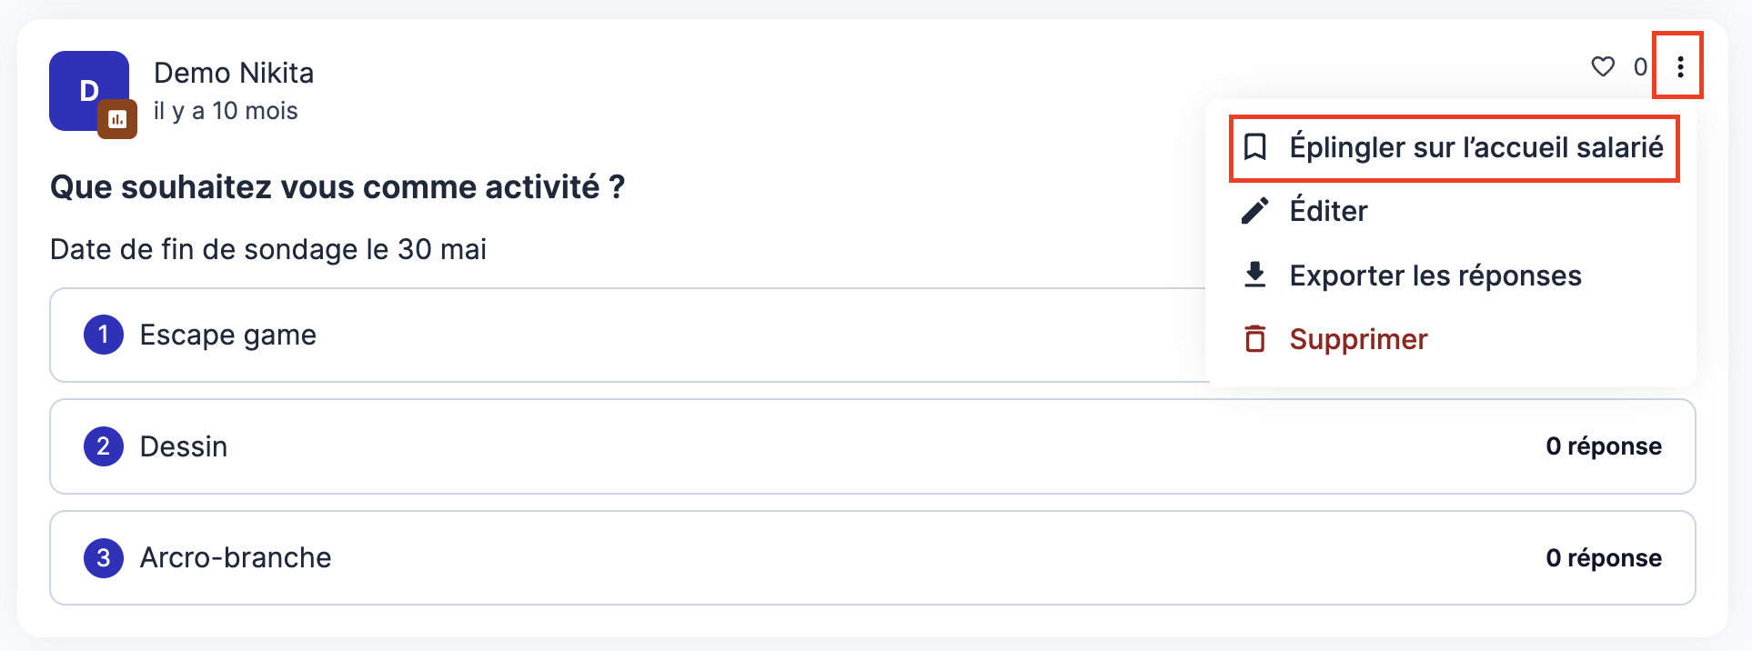1752x651 pixels.
Task: Click the pencil edit icon
Action: click(x=1255, y=211)
